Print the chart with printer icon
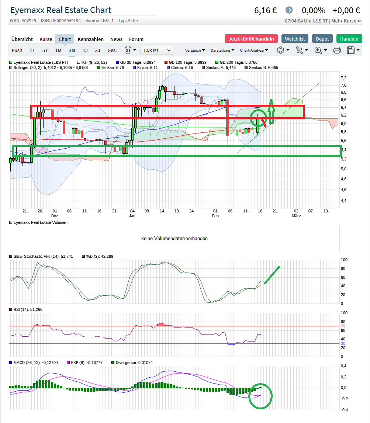Viewport: 370px width, 423px height. point(337,50)
